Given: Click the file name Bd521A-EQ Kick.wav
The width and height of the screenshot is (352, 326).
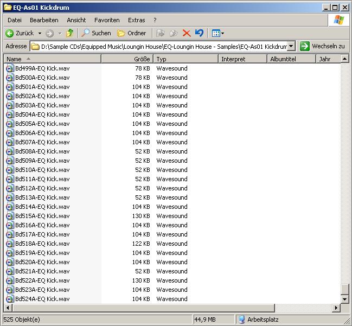Looking at the screenshot, I should click(x=42, y=271).
